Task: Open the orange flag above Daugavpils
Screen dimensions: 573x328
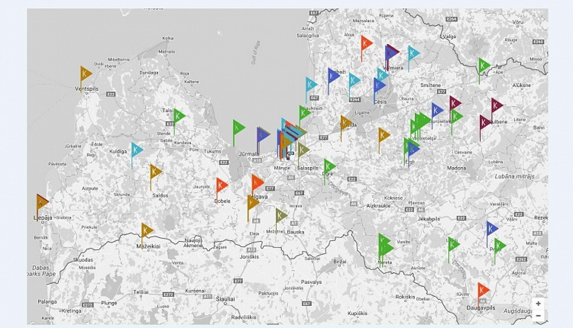Action: 483,290
